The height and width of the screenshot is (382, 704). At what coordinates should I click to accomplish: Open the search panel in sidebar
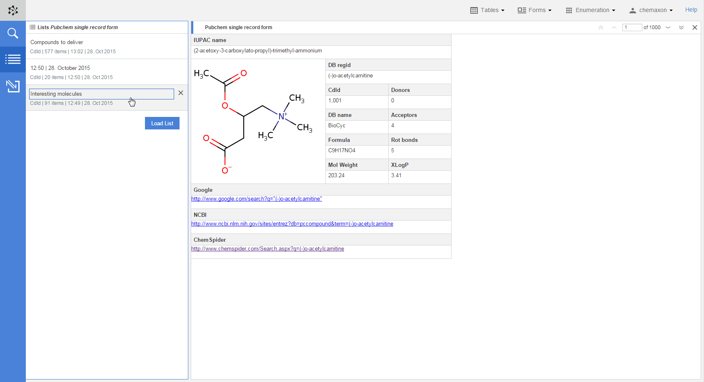(13, 33)
